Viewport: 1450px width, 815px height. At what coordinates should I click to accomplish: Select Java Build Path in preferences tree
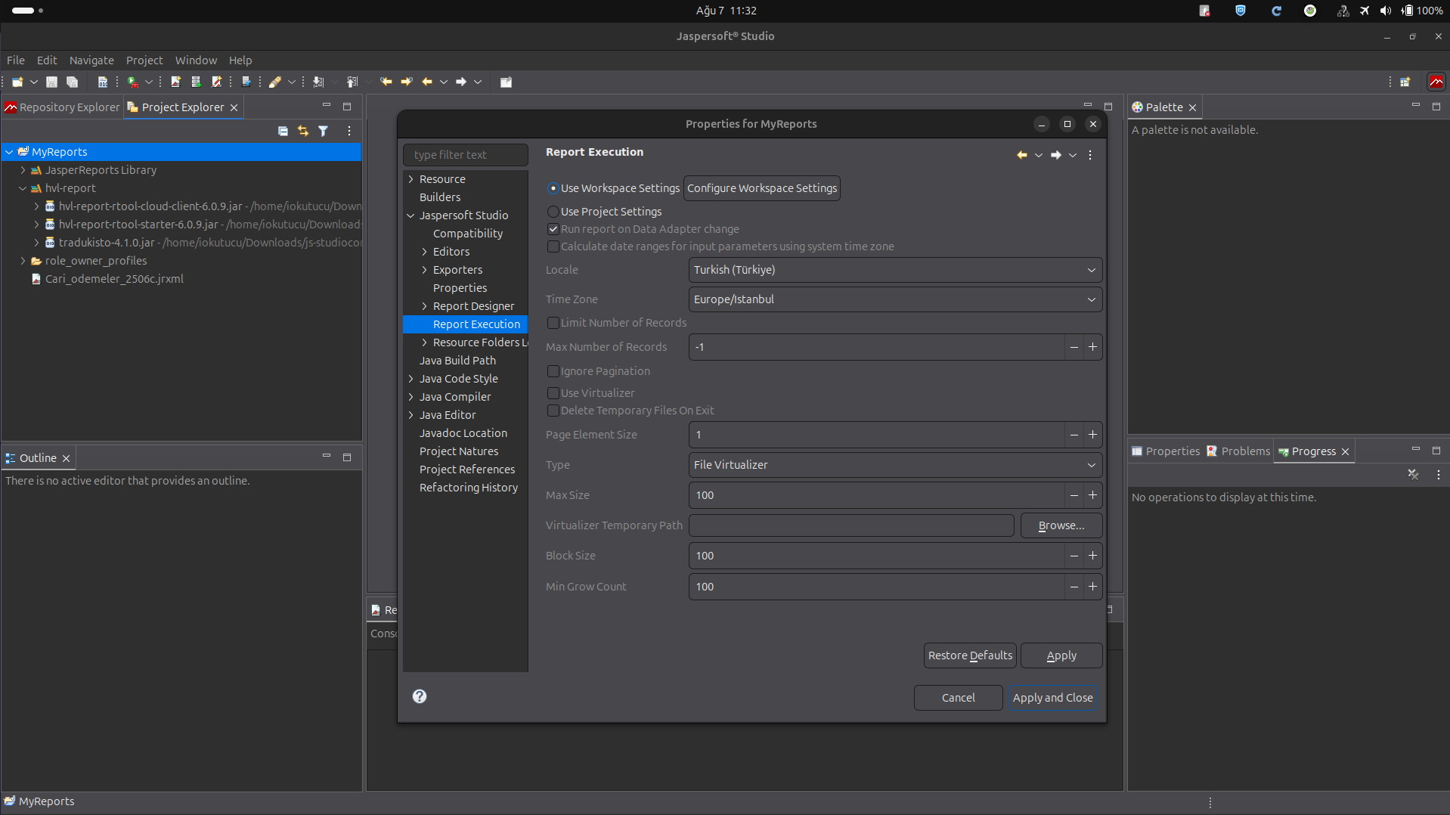click(x=457, y=361)
